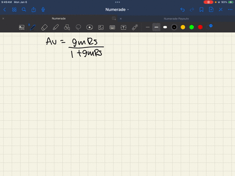235x176 pixels.
Task: Pick the black pen color
Action: [174, 27]
